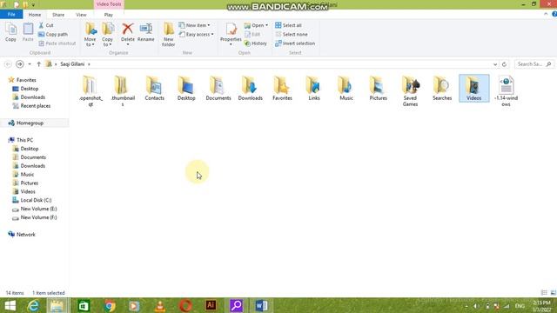
Task: Click the Video Tools contextual tab
Action: (109, 4)
